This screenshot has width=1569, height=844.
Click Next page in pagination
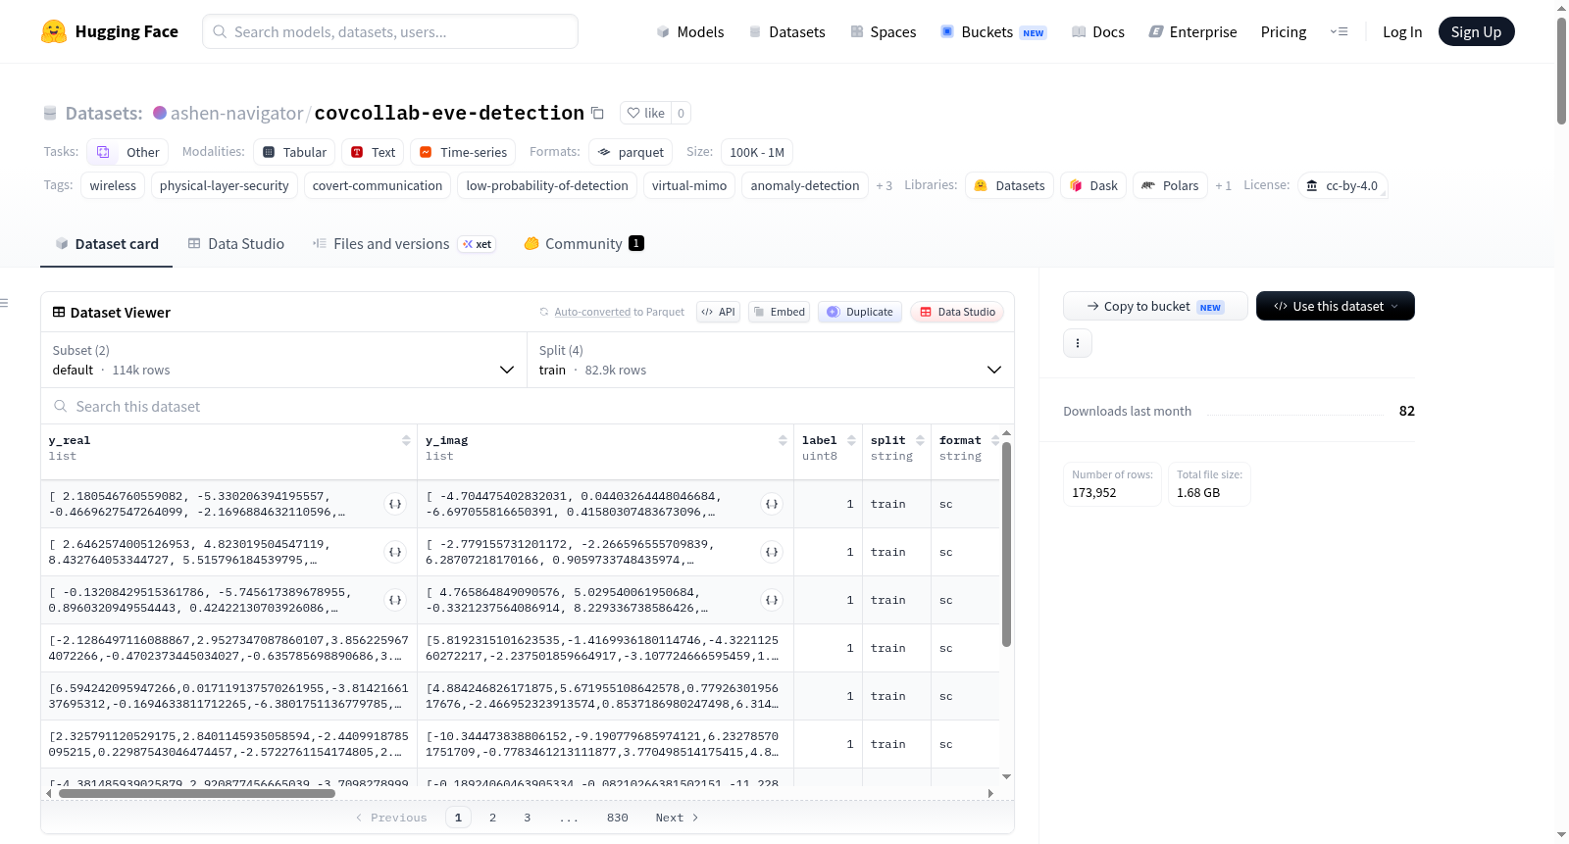point(678,818)
